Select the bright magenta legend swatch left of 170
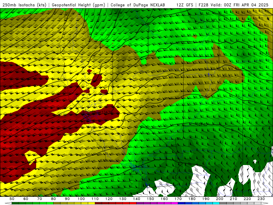This screenshot has height=205, width=273. point(174,203)
